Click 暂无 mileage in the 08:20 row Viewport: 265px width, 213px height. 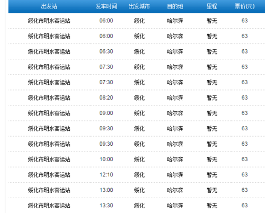212,97
